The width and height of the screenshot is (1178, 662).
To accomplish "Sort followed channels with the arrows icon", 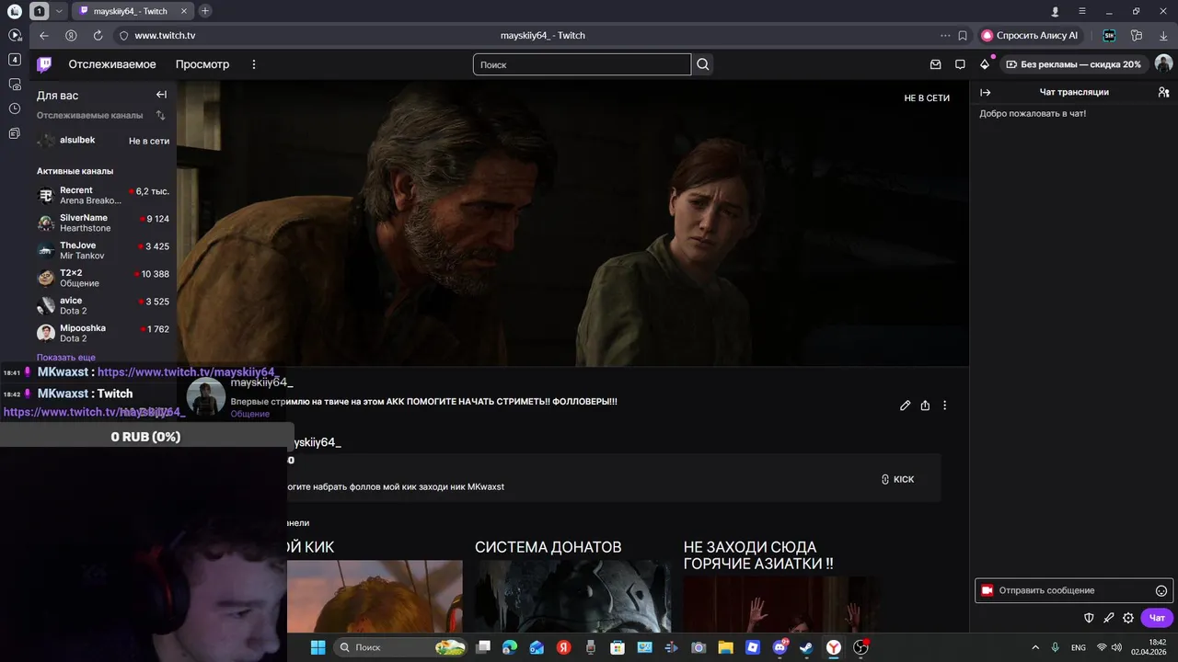I will (x=161, y=116).
